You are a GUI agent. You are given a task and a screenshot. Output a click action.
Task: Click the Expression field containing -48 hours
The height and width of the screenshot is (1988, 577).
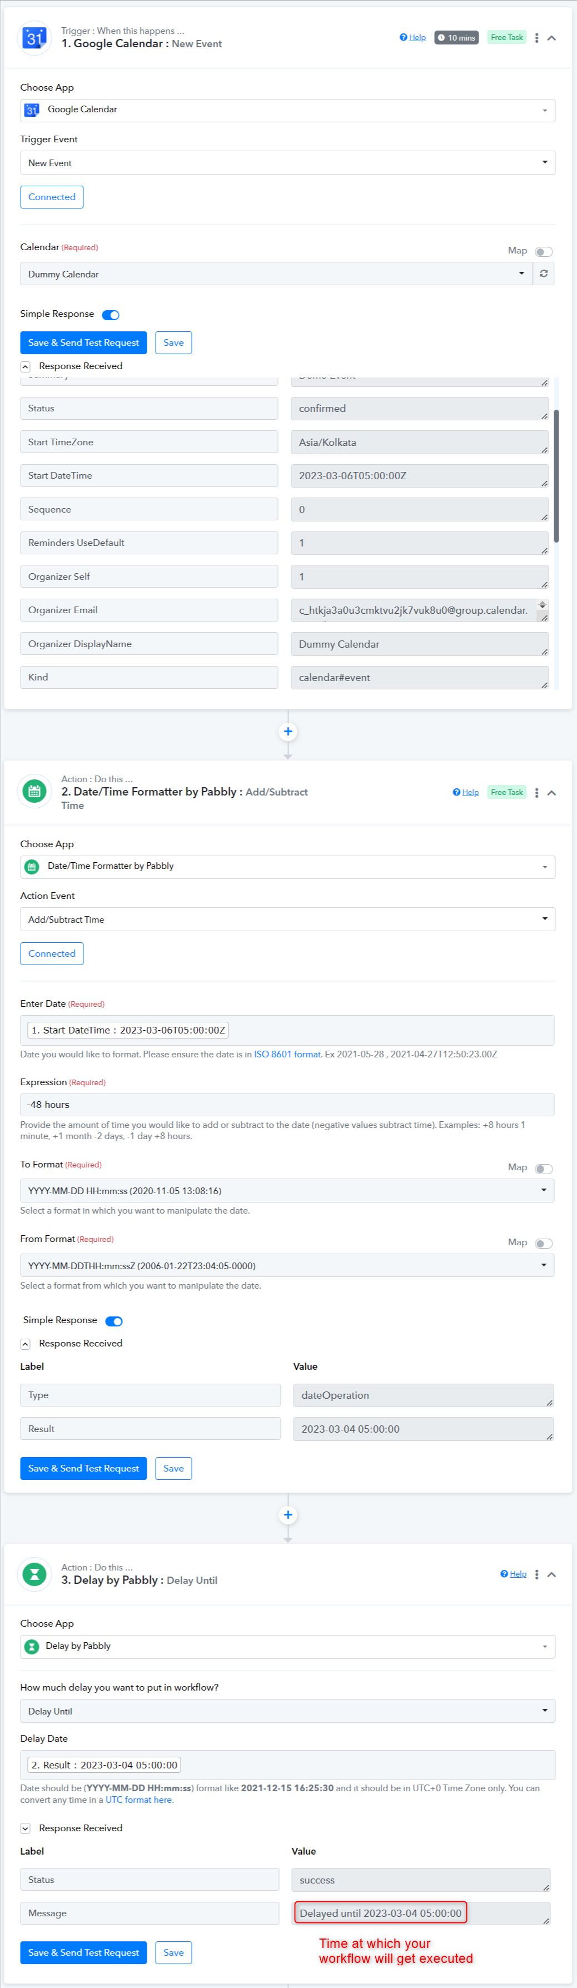click(288, 1105)
